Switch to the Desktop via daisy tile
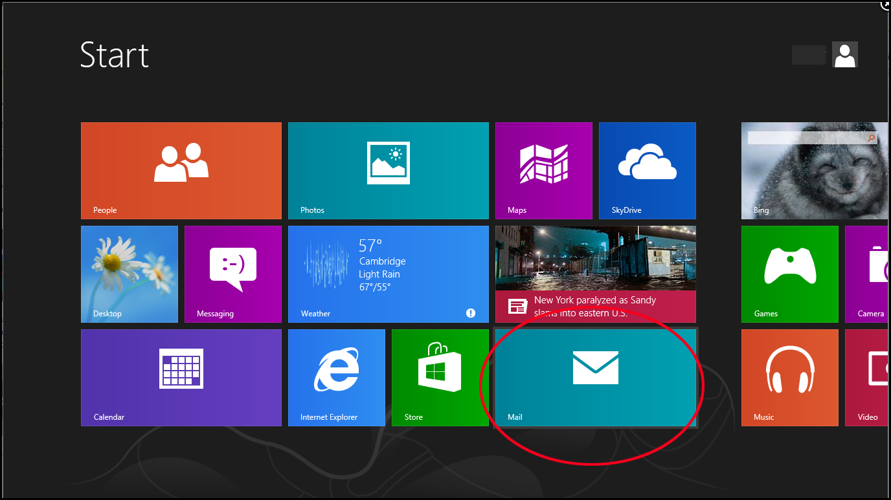891x500 pixels. point(129,274)
